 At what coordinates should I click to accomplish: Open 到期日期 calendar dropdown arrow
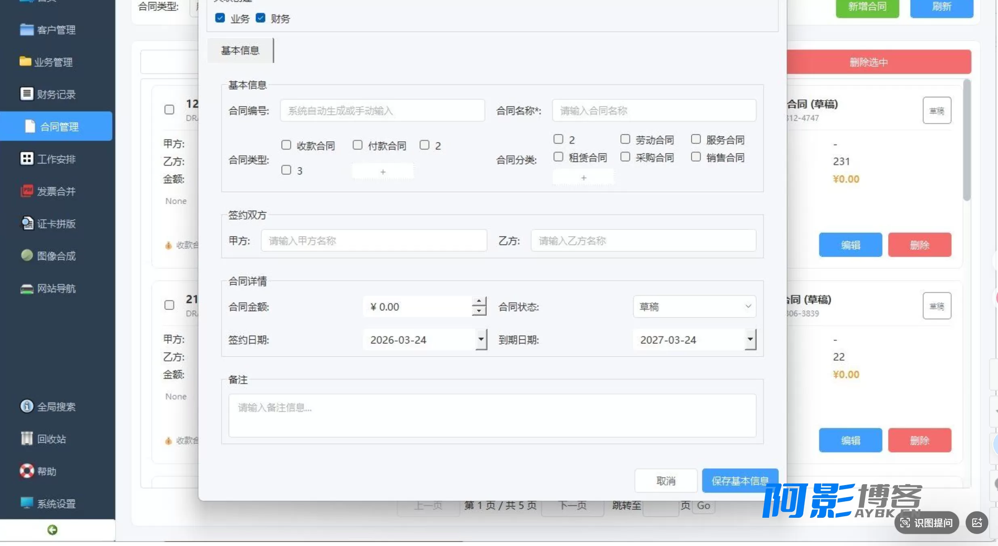tap(750, 339)
